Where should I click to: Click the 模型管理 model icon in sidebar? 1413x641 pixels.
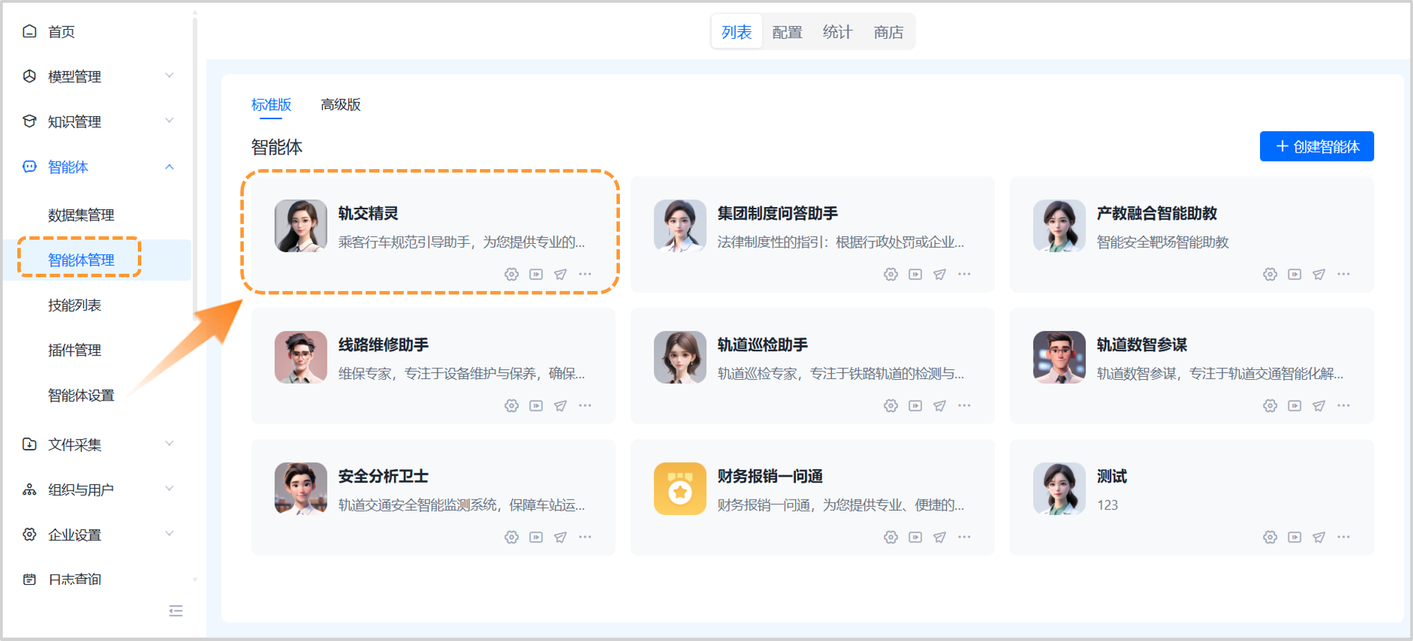pos(28,76)
